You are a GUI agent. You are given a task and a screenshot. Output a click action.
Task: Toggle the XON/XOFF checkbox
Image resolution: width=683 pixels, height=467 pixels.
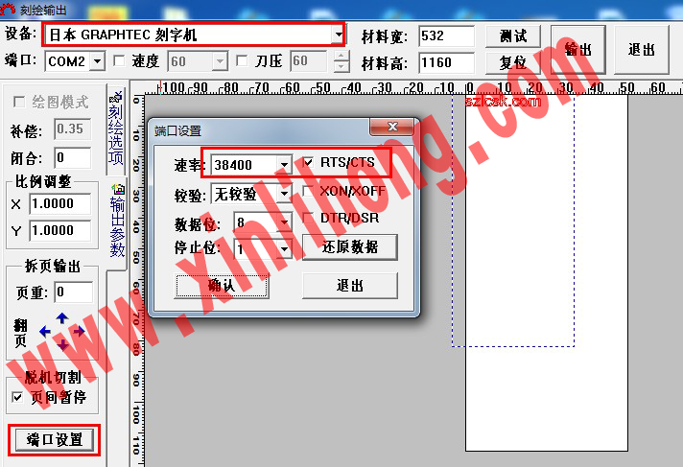tap(308, 191)
